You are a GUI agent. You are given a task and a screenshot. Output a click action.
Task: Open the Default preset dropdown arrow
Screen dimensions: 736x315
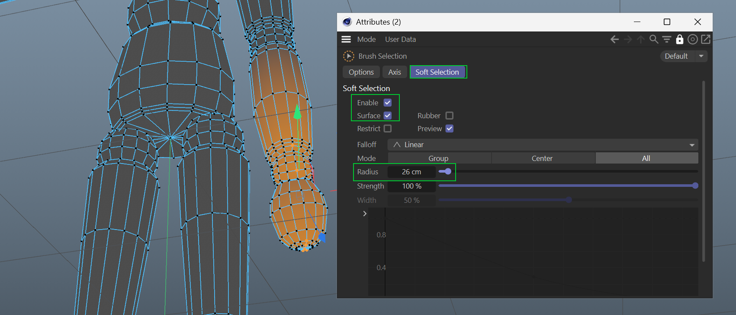pyautogui.click(x=701, y=56)
